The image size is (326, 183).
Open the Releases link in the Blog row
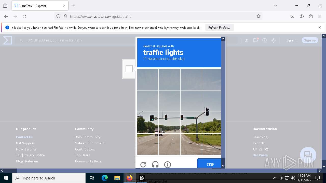(32, 161)
